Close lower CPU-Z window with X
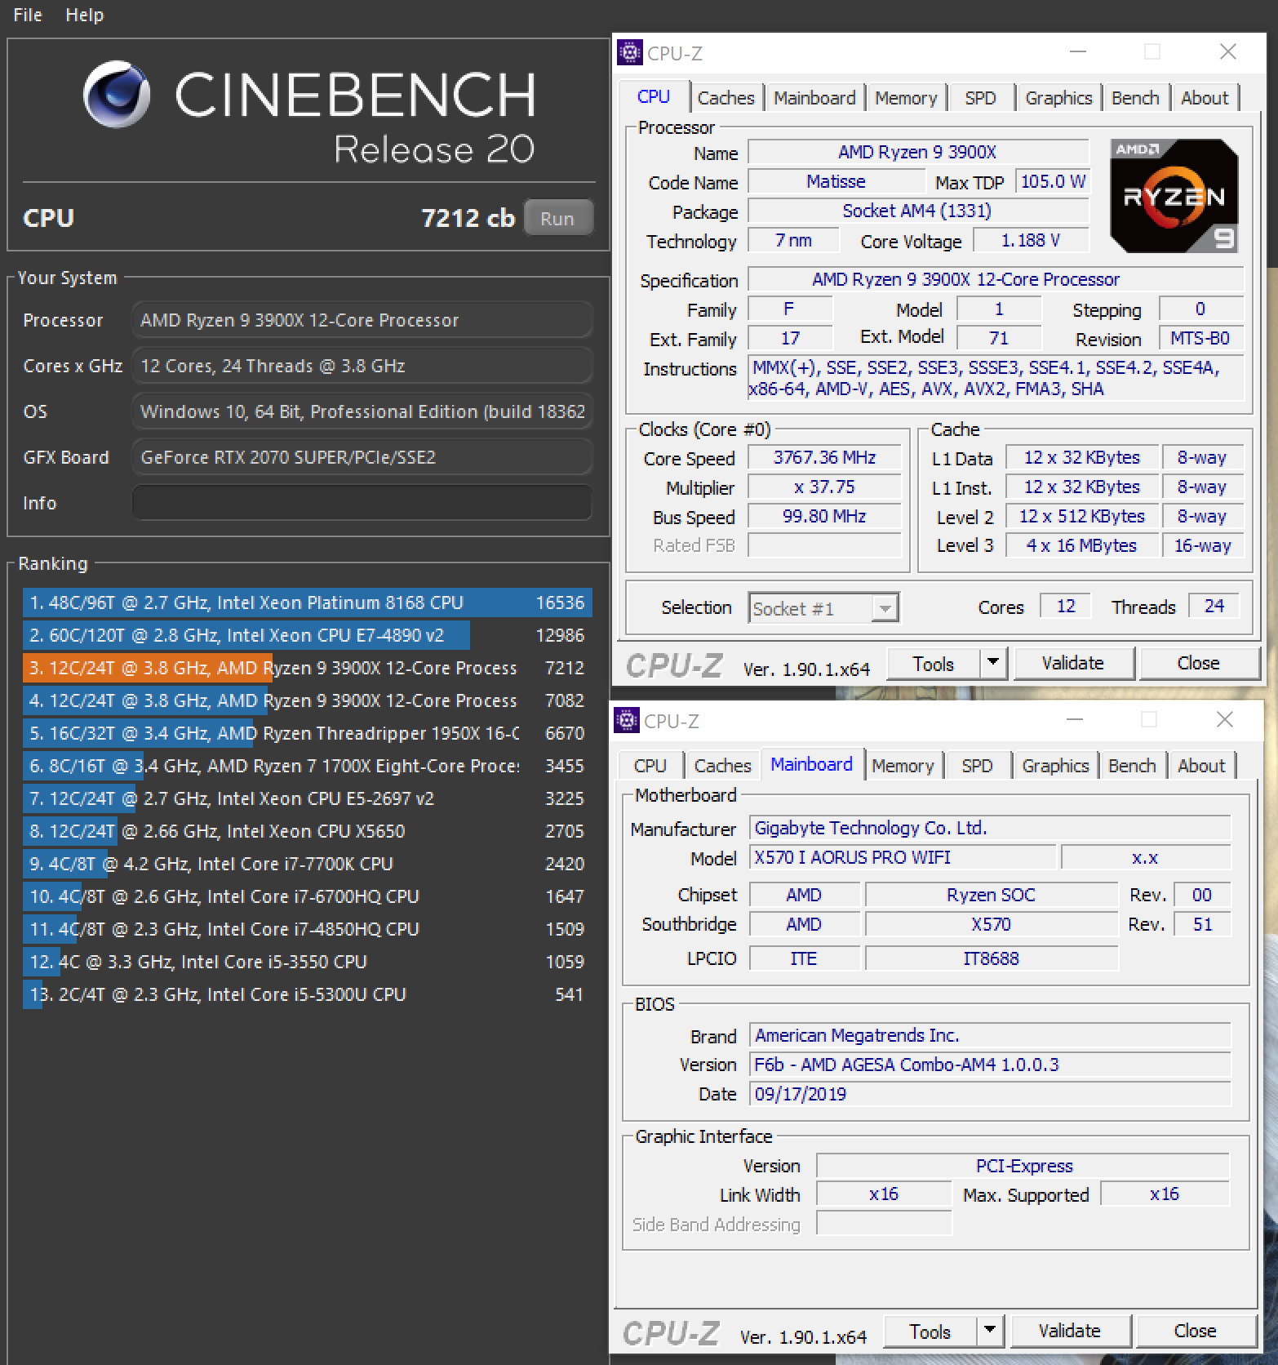This screenshot has height=1365, width=1278. (x=1224, y=719)
